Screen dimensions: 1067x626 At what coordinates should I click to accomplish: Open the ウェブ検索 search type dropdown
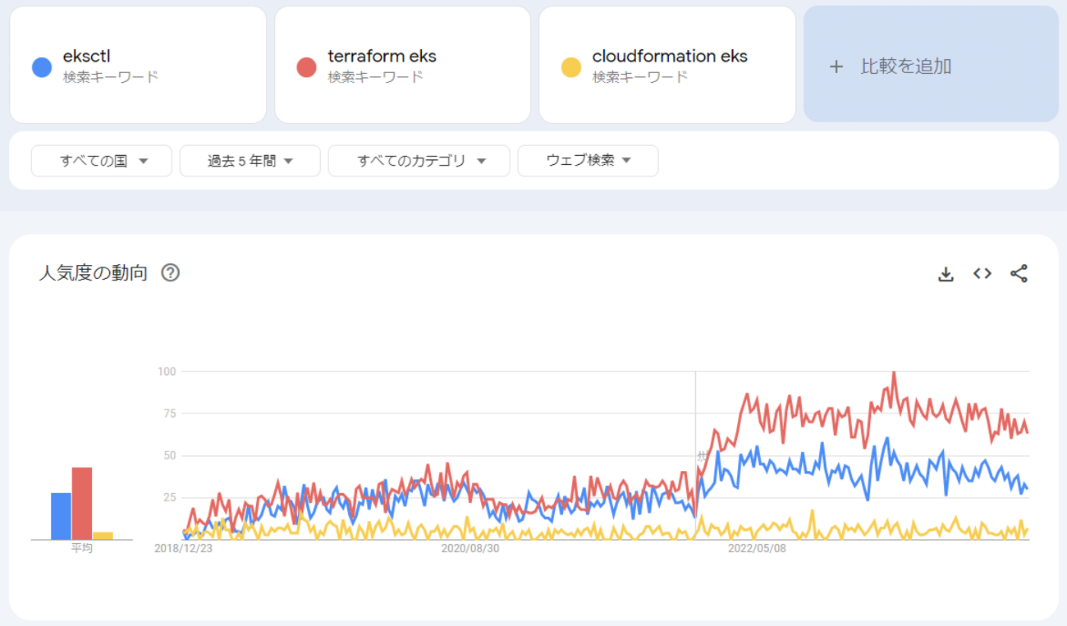[x=588, y=161]
